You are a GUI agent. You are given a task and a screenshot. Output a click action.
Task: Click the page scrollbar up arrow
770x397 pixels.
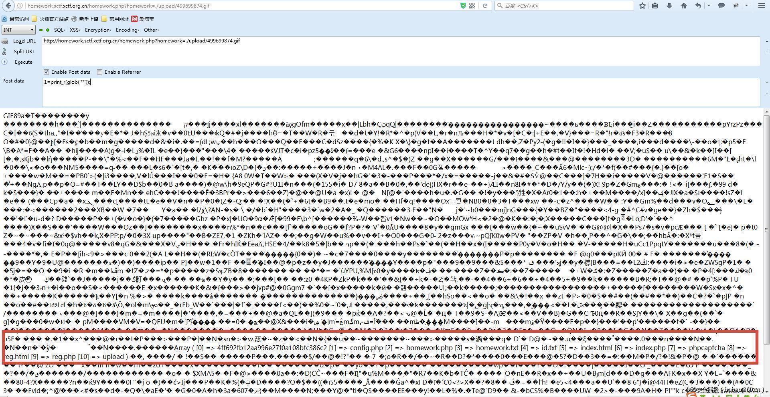pyautogui.click(x=767, y=113)
